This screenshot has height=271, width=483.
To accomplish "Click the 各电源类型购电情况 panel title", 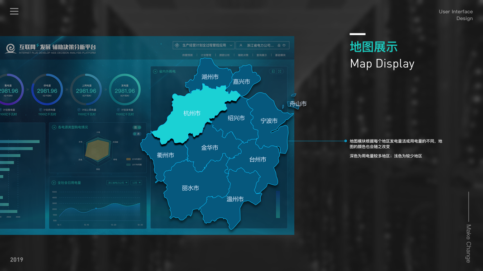I will (x=73, y=127).
